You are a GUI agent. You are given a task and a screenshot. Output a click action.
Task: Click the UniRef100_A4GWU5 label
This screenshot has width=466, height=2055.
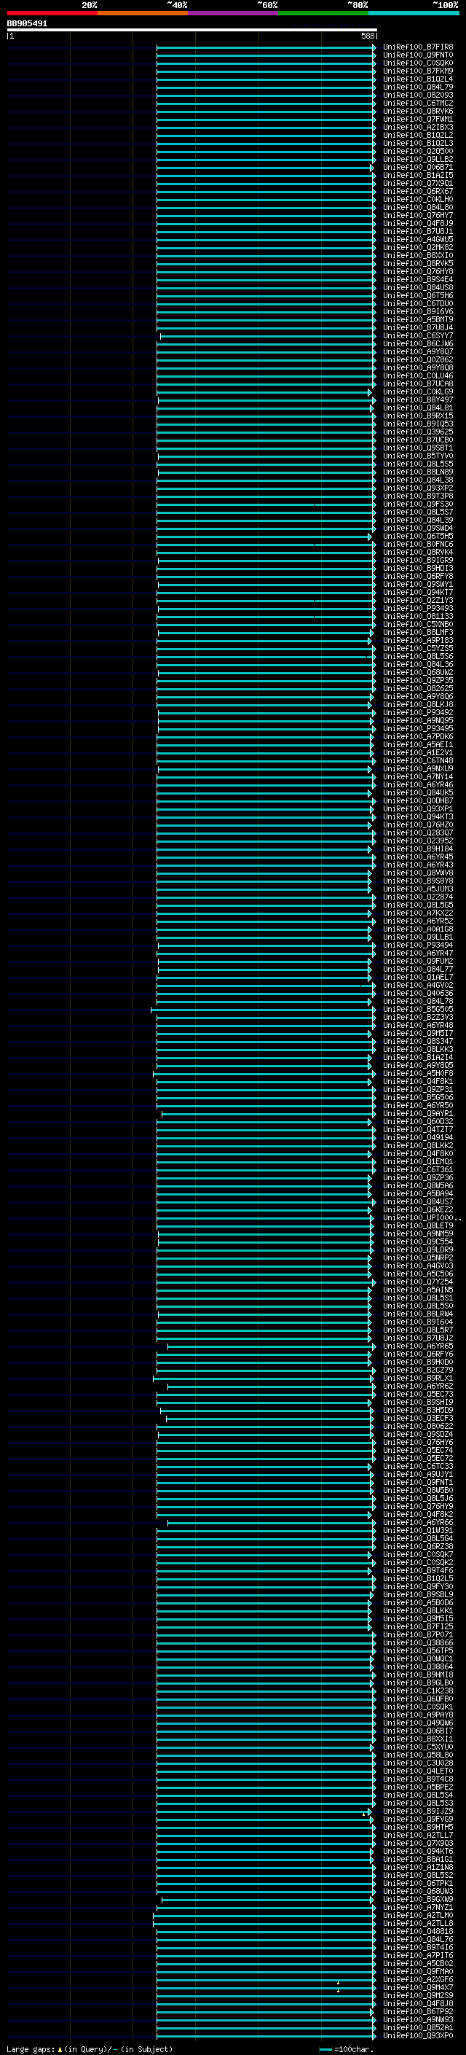pyautogui.click(x=417, y=239)
